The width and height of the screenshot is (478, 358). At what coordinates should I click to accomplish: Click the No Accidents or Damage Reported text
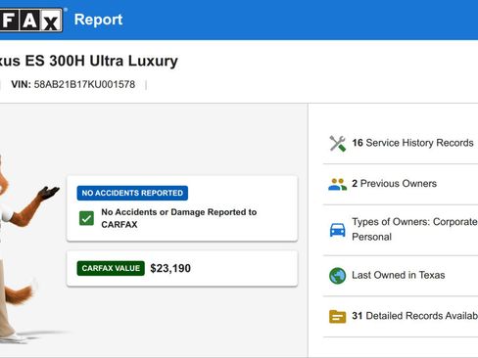pyautogui.click(x=179, y=218)
